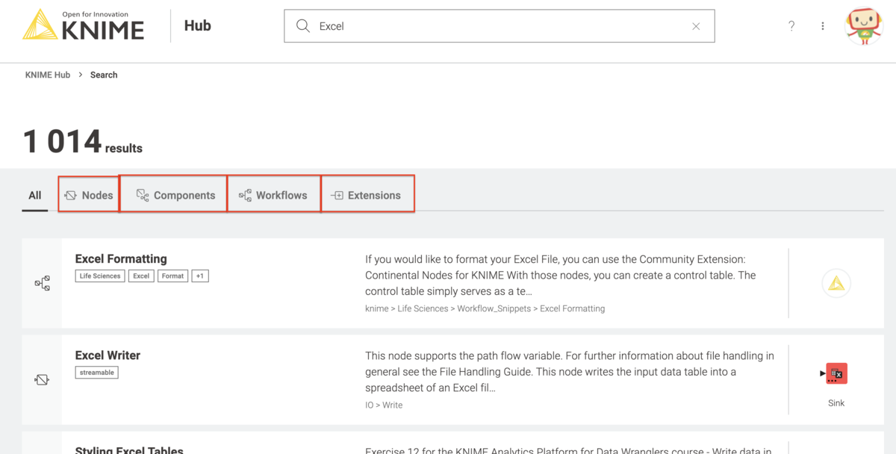Click the 1 014 results count
This screenshot has width=896, height=454.
(x=83, y=142)
